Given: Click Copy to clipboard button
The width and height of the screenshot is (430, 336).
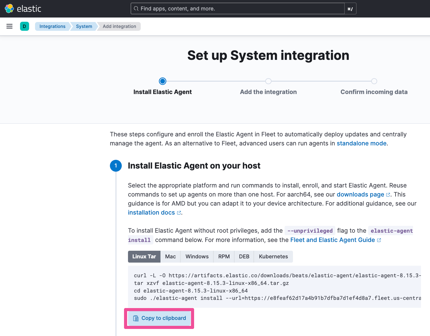Looking at the screenshot, I should pyautogui.click(x=159, y=318).
